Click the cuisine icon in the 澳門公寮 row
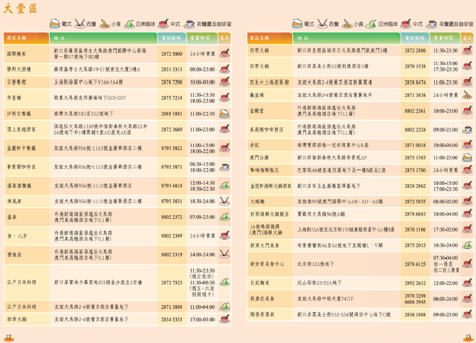The width and height of the screenshot is (476, 343). tap(467, 158)
